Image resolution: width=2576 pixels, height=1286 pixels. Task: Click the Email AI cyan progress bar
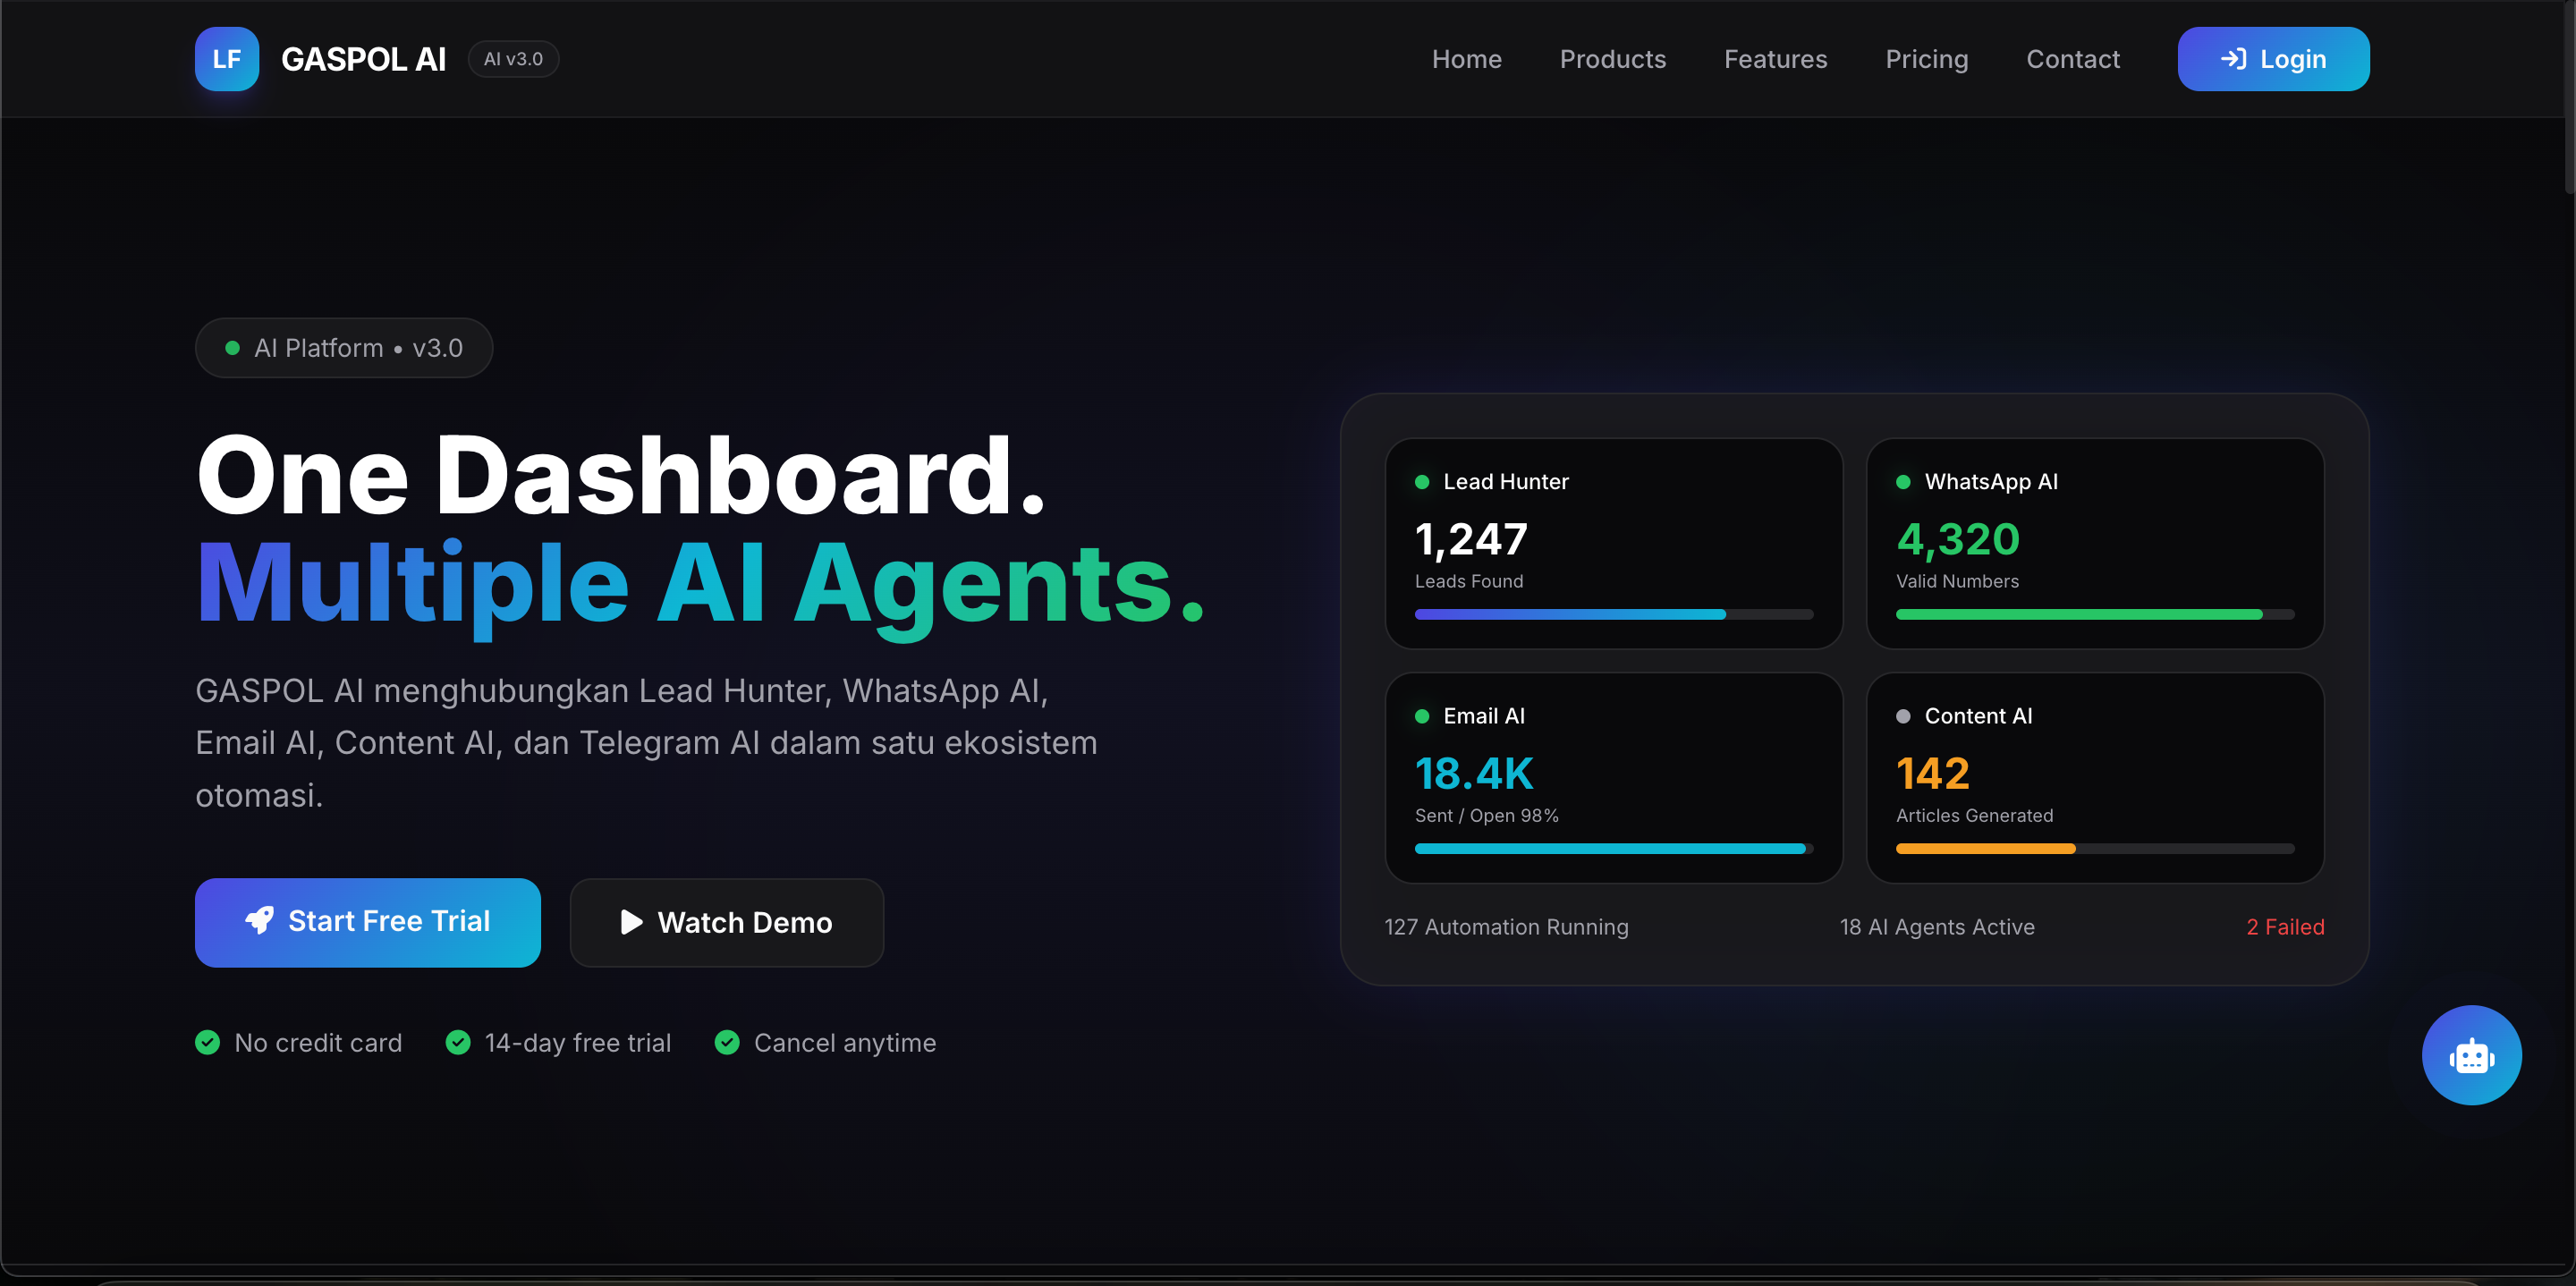coord(1614,848)
